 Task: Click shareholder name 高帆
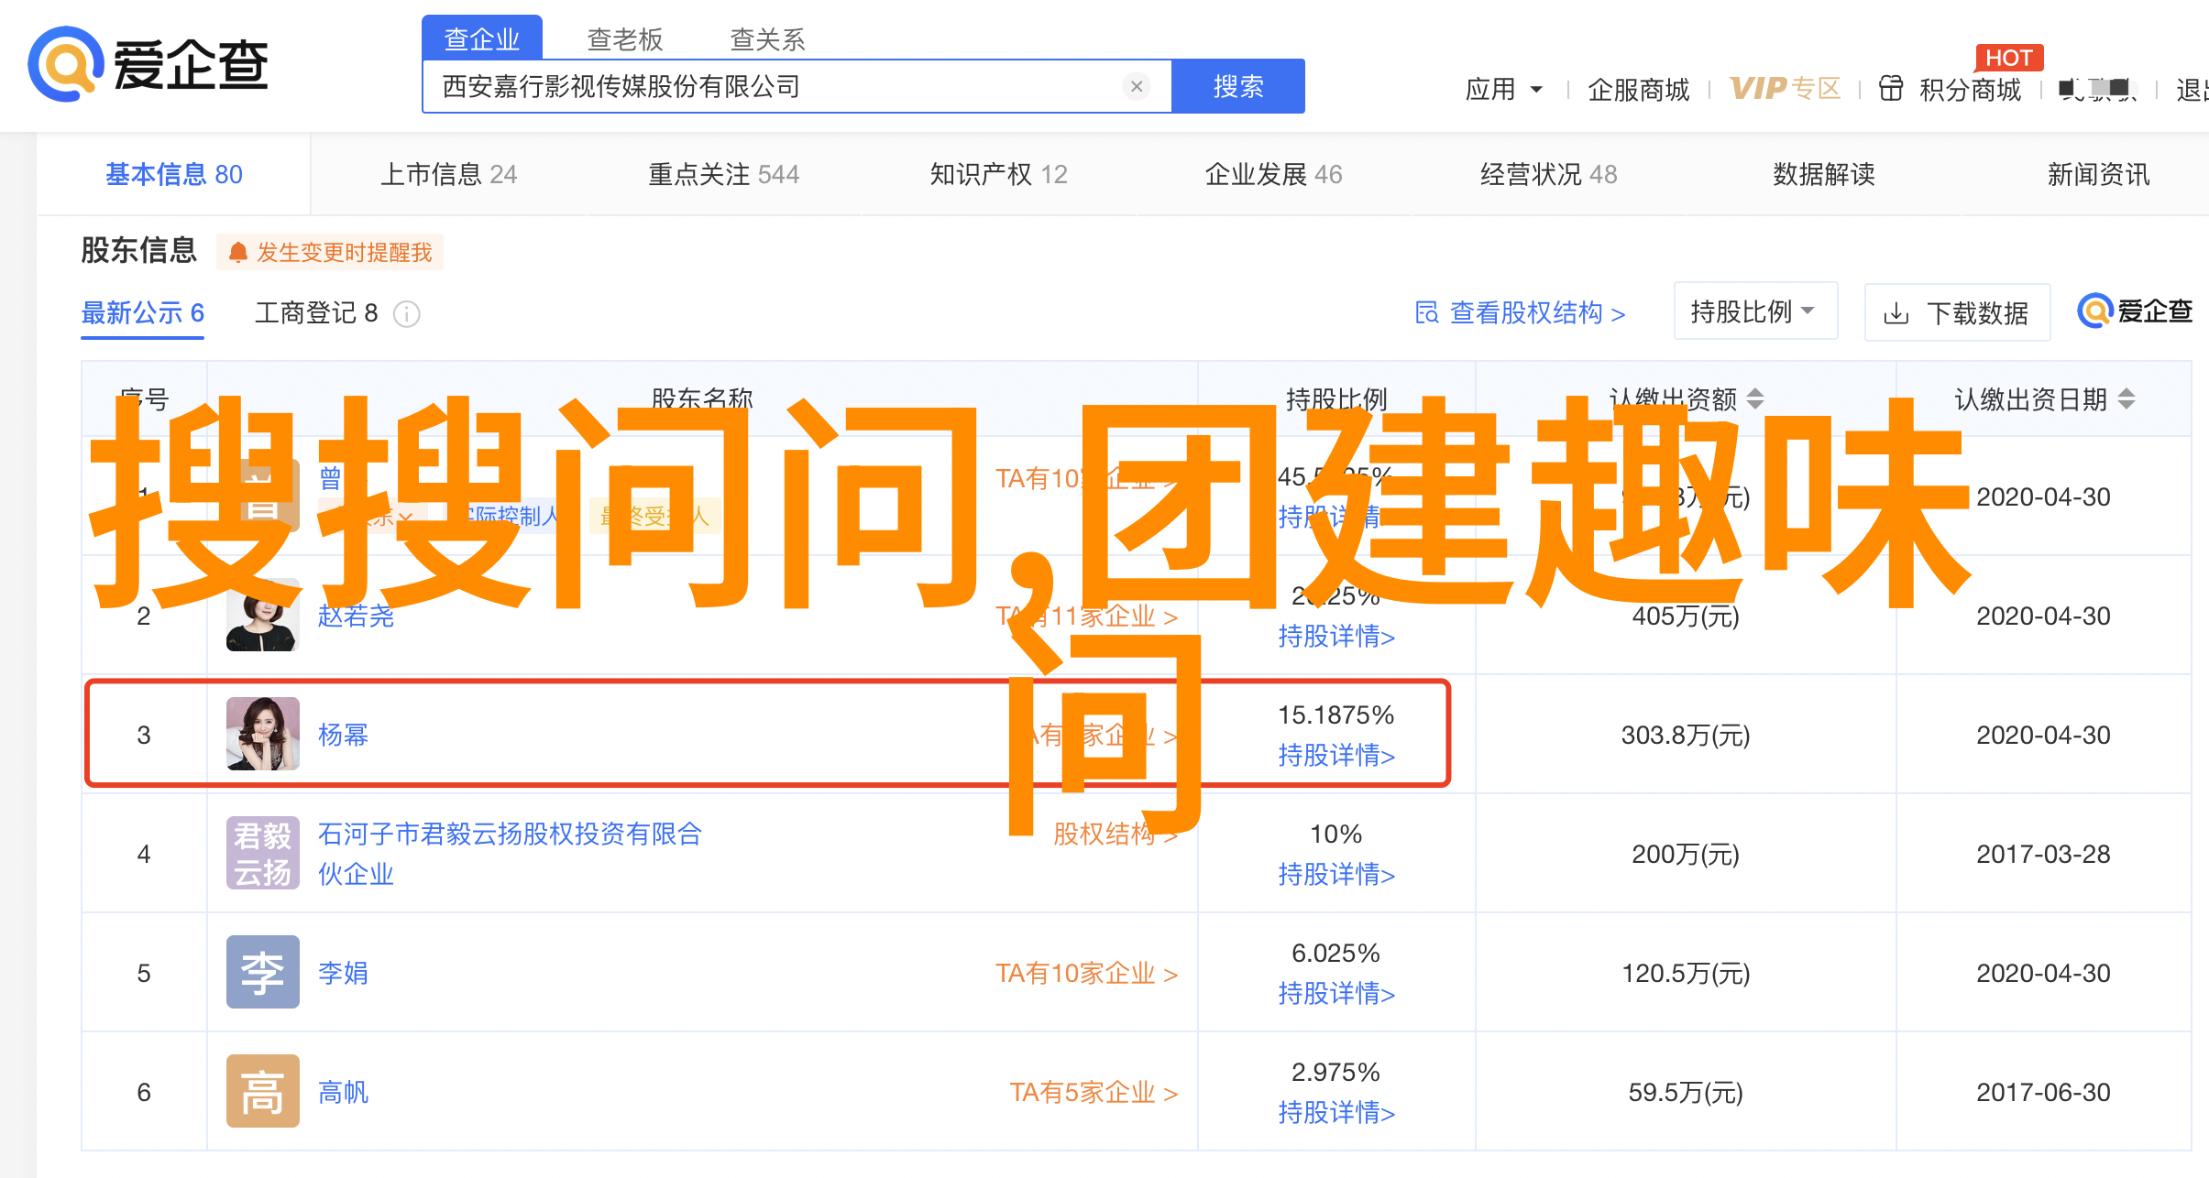(x=343, y=1092)
